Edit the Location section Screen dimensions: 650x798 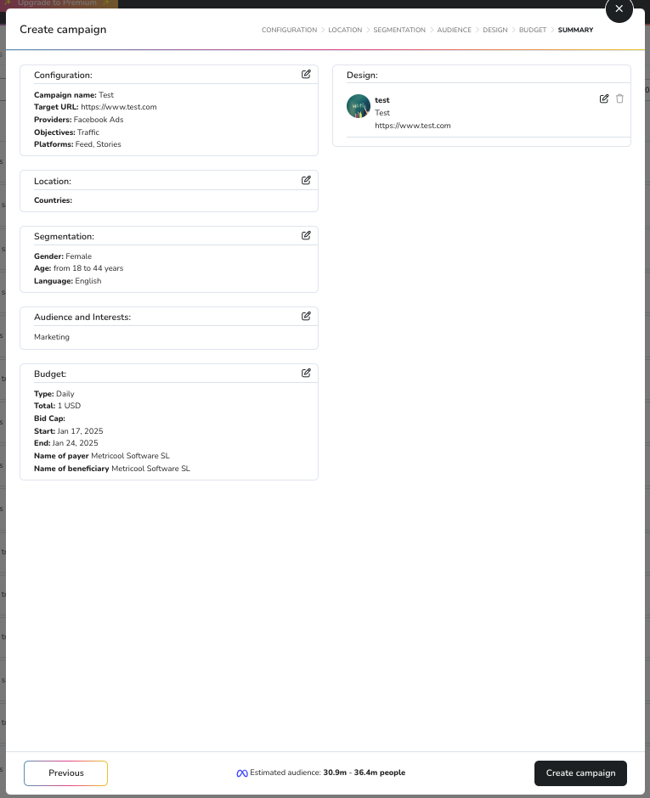pyautogui.click(x=306, y=180)
